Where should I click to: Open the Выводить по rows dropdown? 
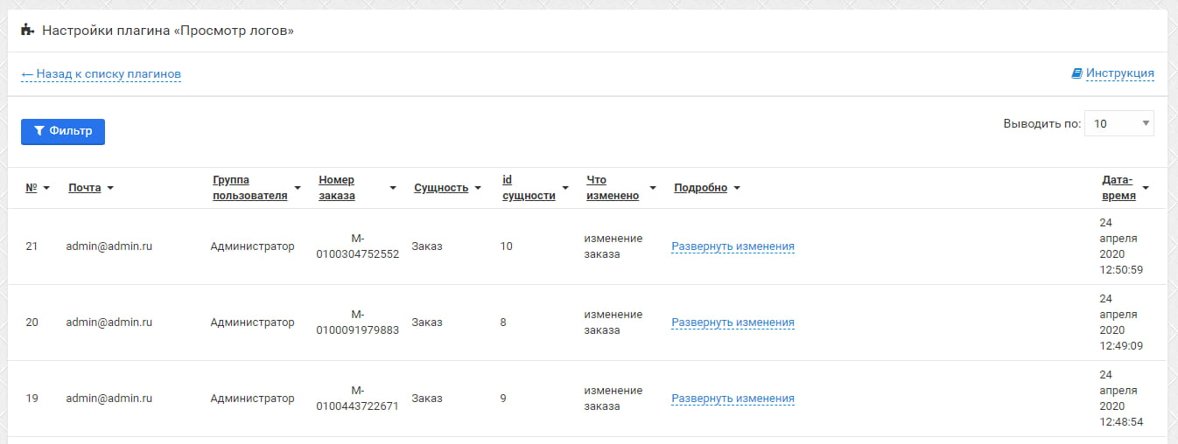point(1118,123)
